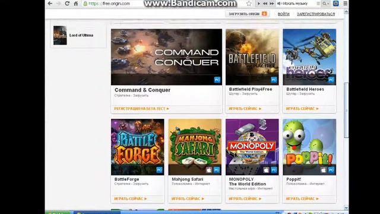Open the BattleForge cover image
This screenshot has height=214, width=380.
click(138, 147)
